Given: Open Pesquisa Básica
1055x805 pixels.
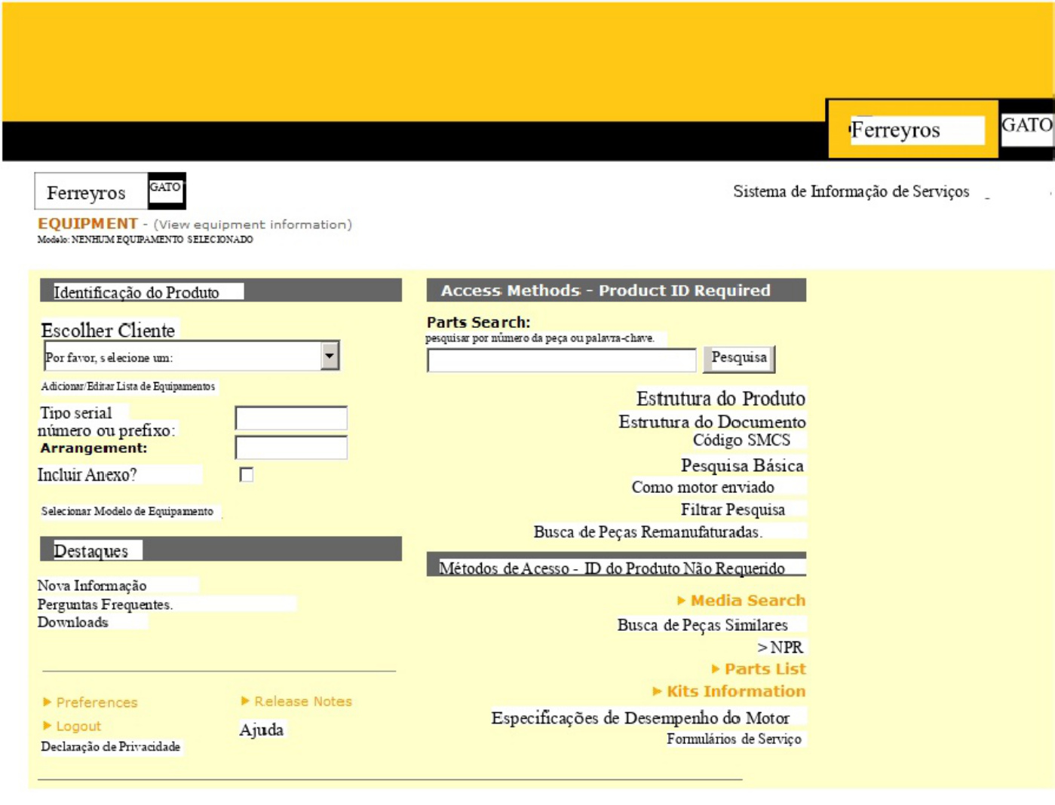Looking at the screenshot, I should coord(742,466).
